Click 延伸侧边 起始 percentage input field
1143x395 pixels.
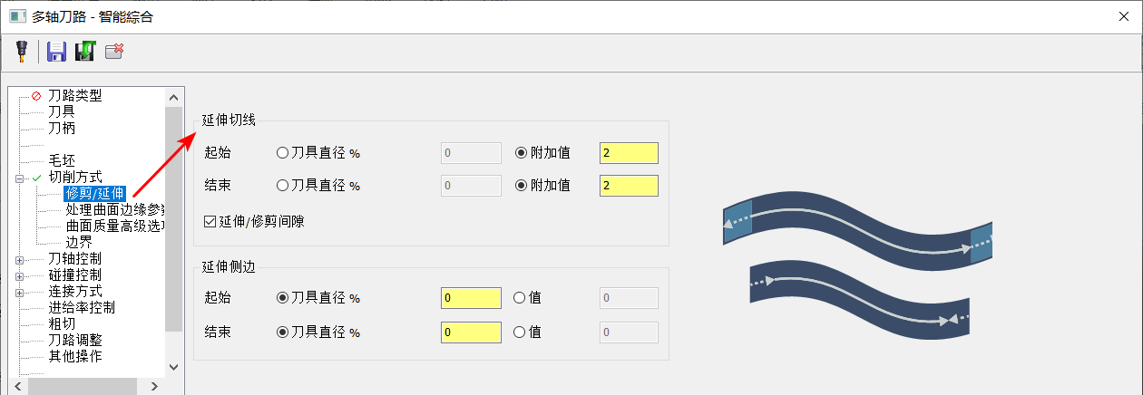click(x=471, y=298)
